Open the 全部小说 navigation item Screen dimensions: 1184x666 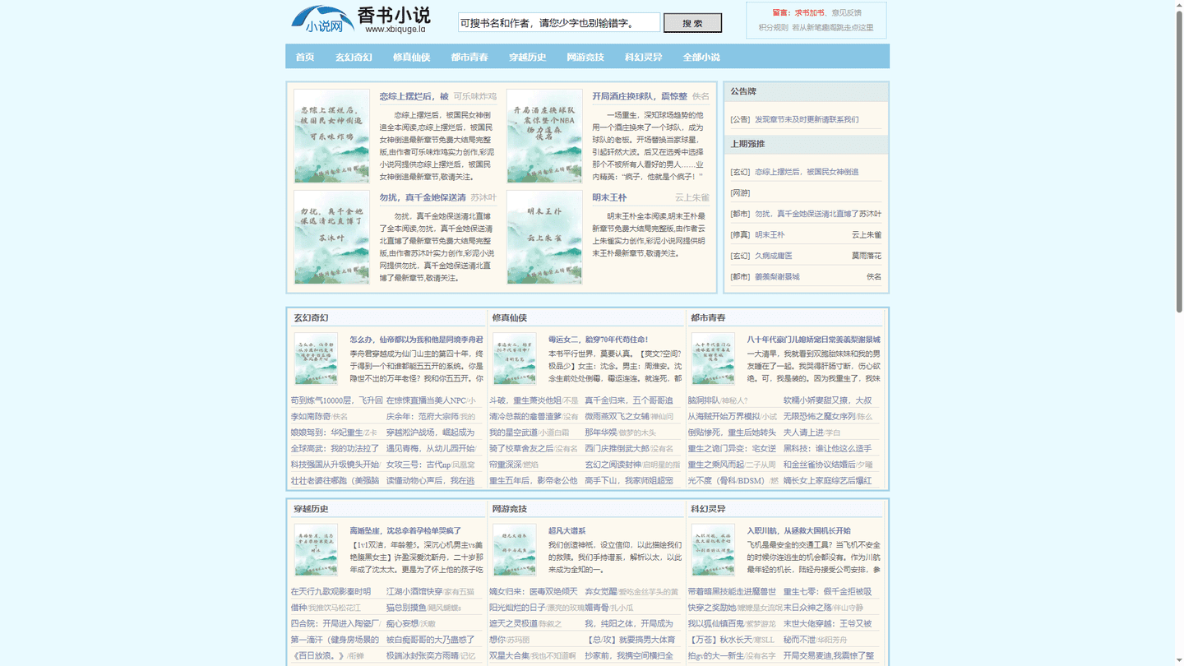click(701, 57)
